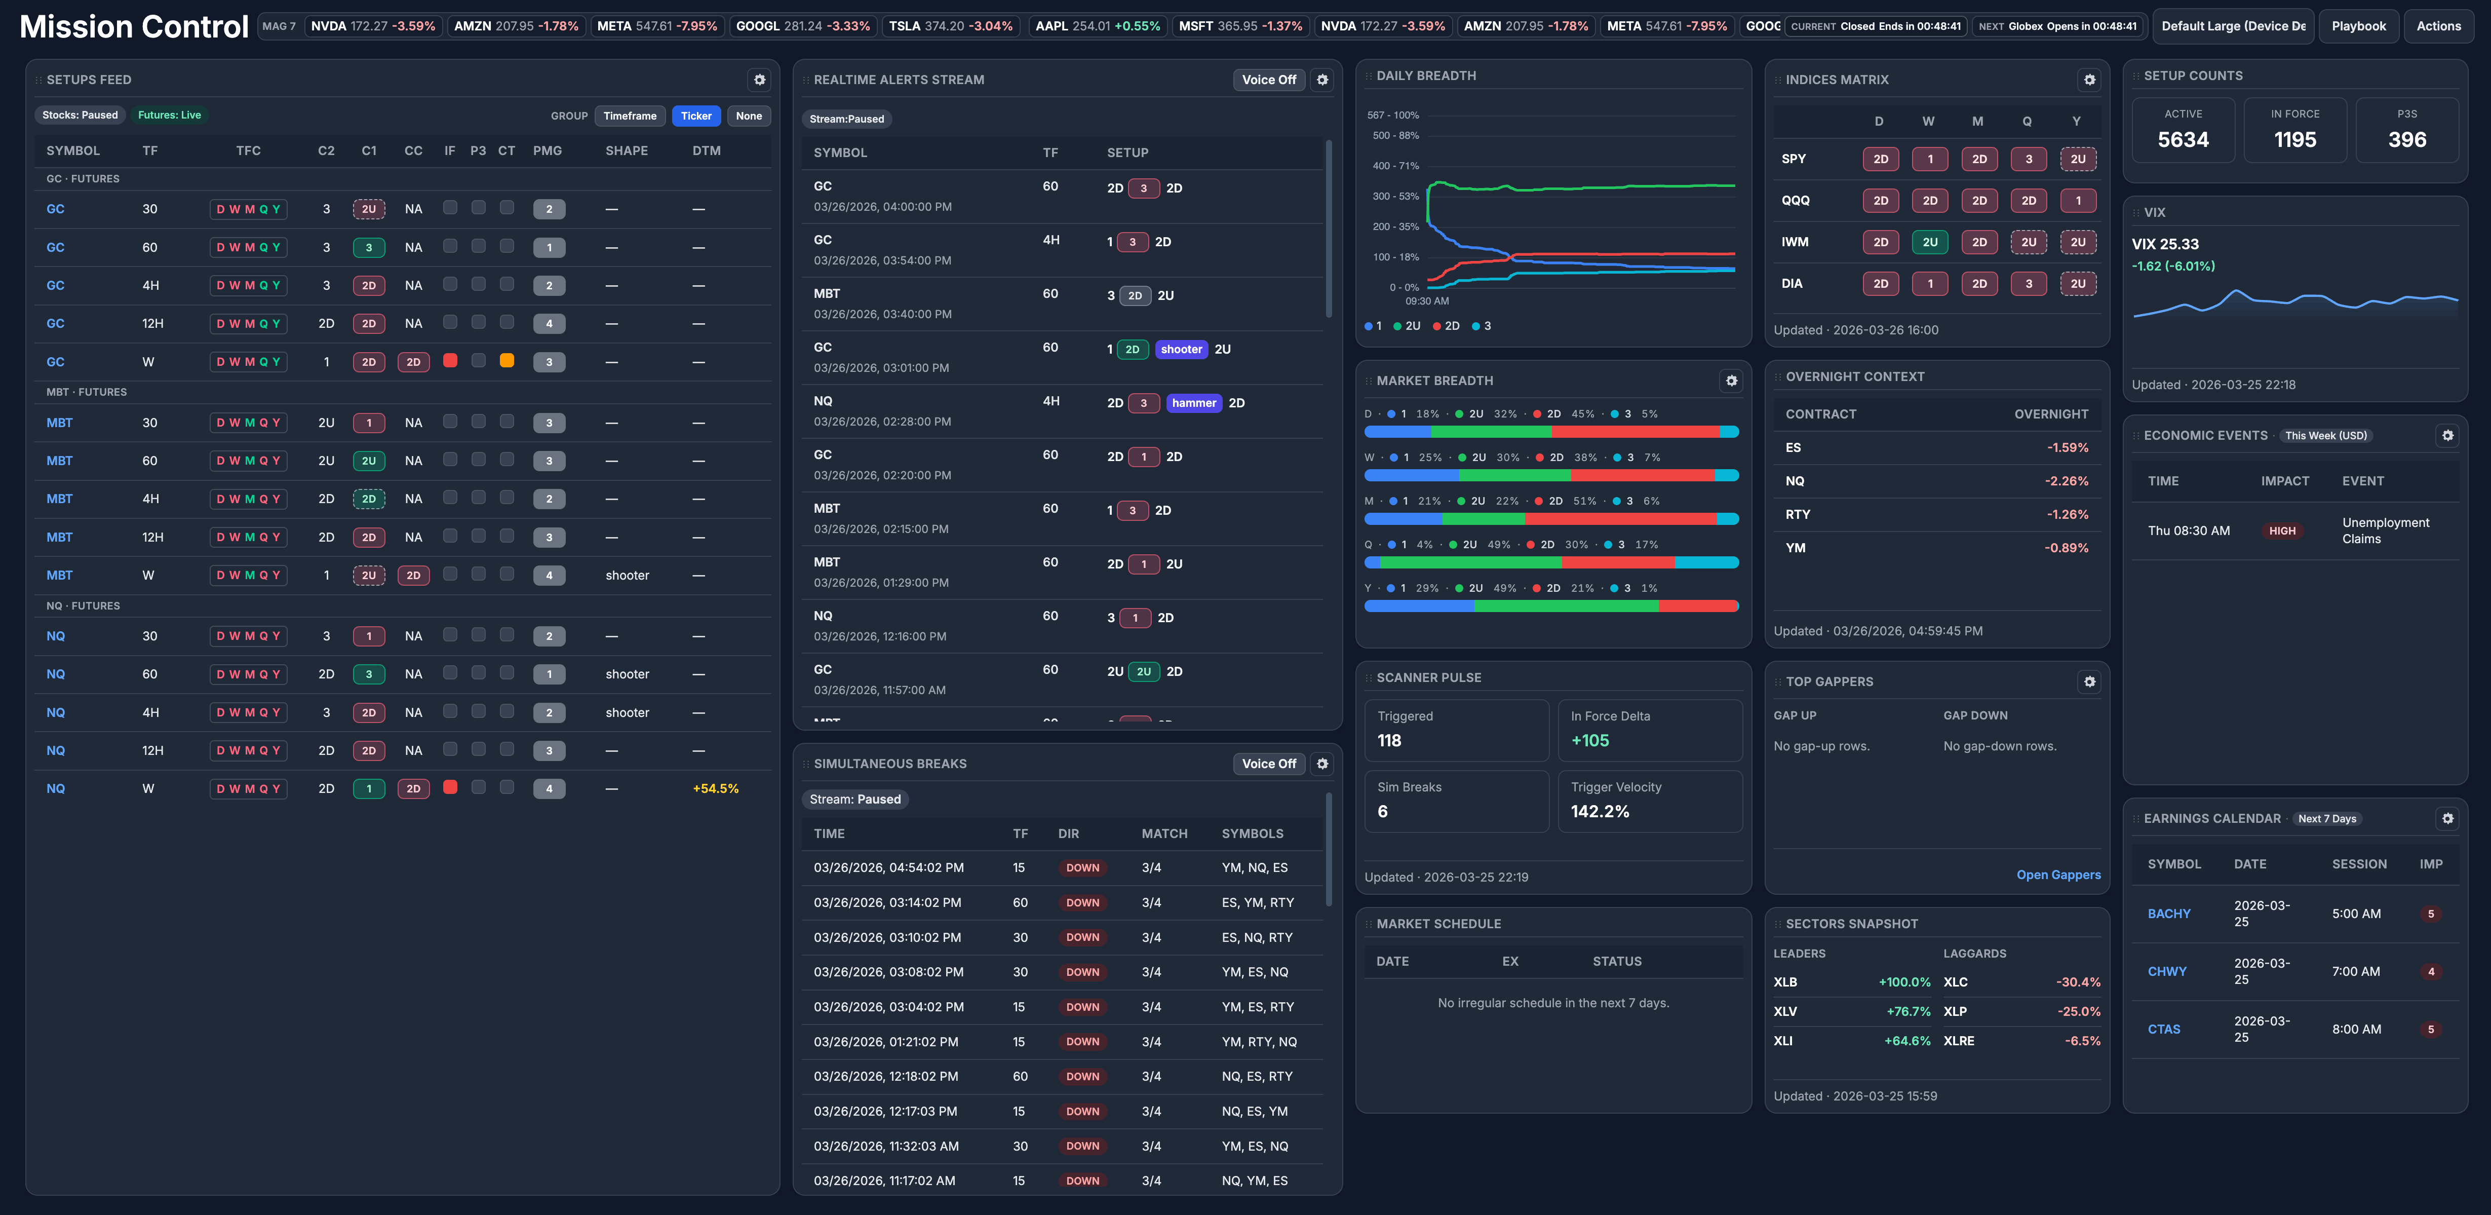Switch grouping to Timeframe

click(630, 115)
